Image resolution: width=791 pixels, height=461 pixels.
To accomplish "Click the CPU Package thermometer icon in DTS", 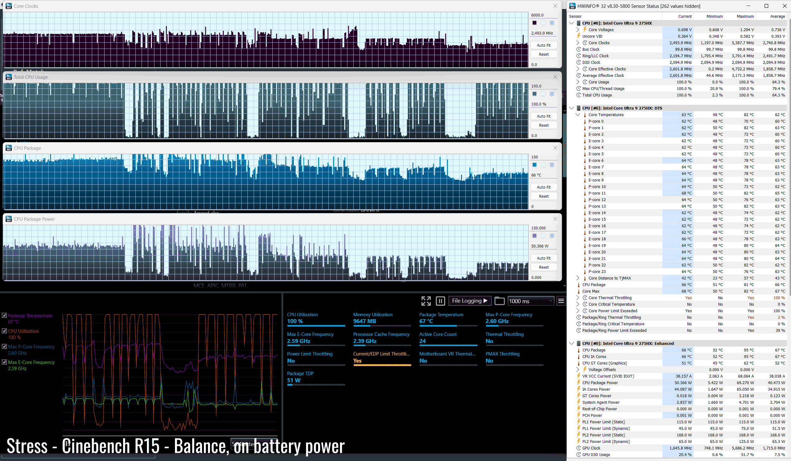I will click(578, 285).
